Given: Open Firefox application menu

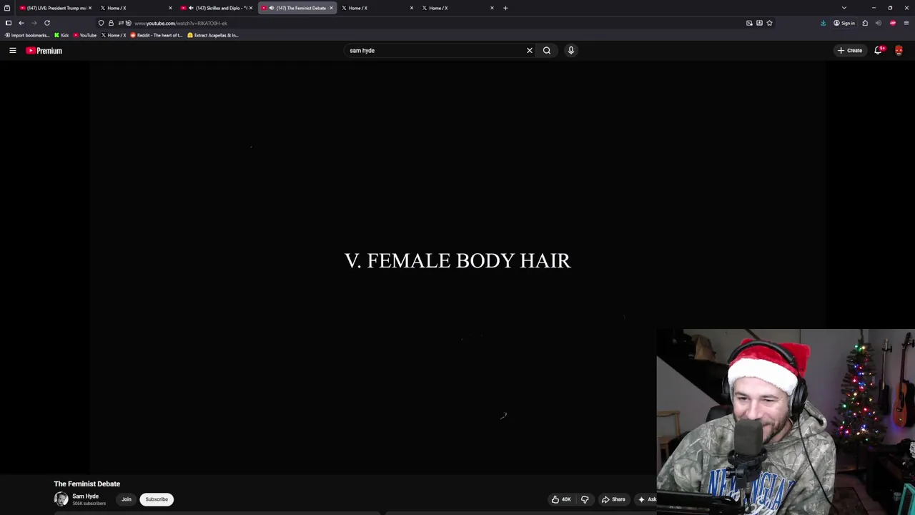Looking at the screenshot, I should tap(906, 23).
